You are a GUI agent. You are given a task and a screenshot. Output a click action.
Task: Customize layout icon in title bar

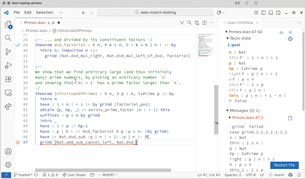point(256,13)
